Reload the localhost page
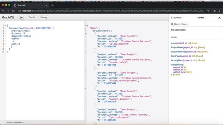 tap(13, 11)
